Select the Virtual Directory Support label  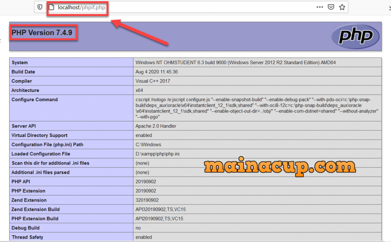tap(39, 136)
